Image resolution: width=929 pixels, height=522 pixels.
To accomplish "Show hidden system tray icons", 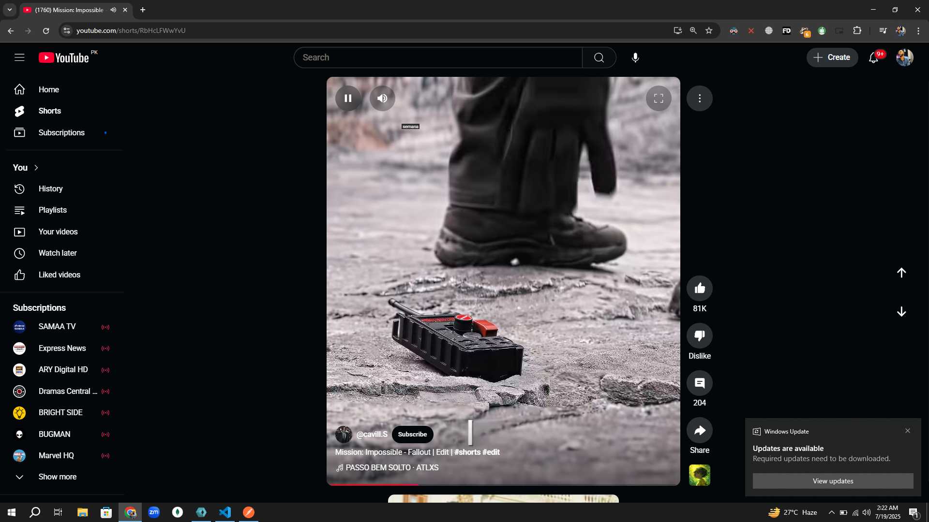I will 831,512.
